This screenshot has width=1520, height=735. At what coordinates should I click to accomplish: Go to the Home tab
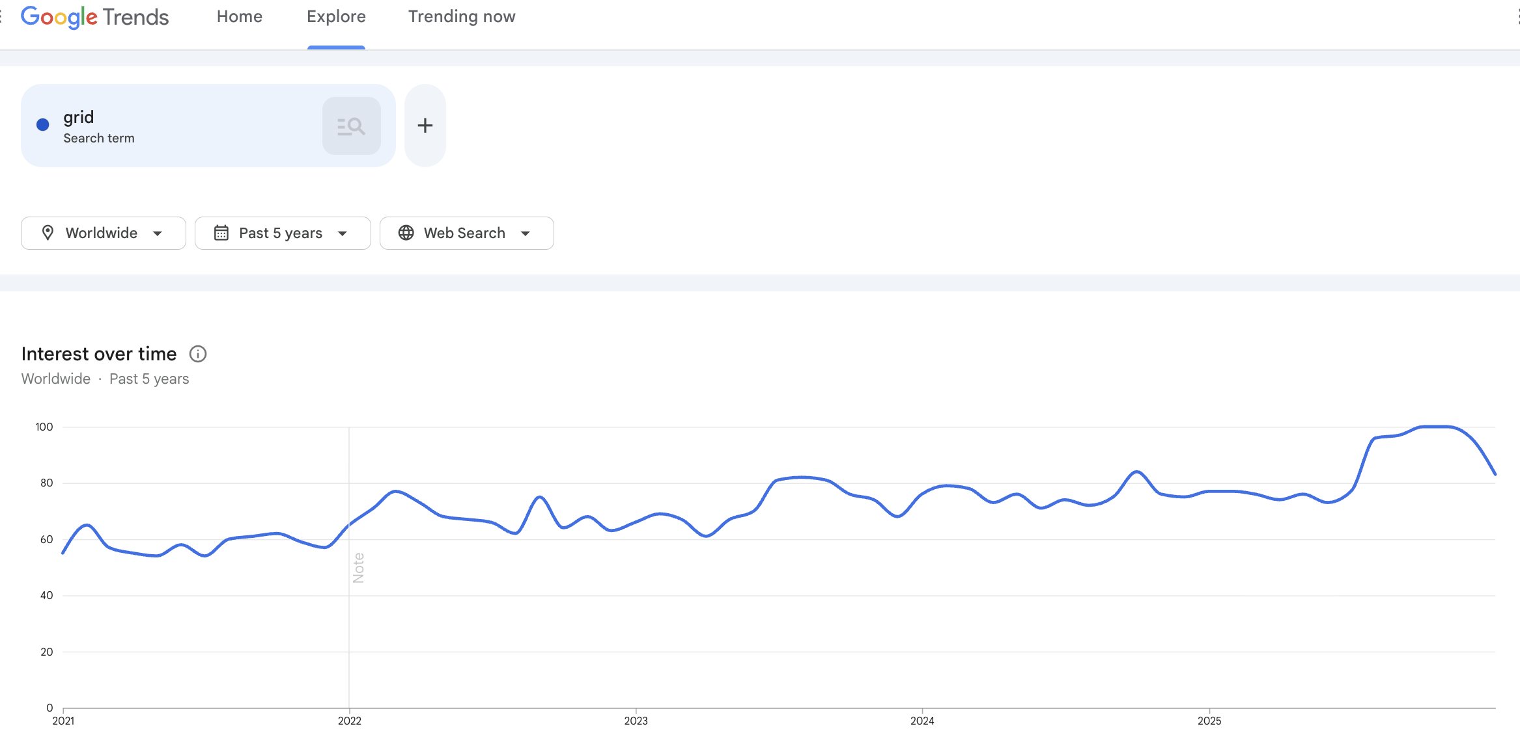240,17
